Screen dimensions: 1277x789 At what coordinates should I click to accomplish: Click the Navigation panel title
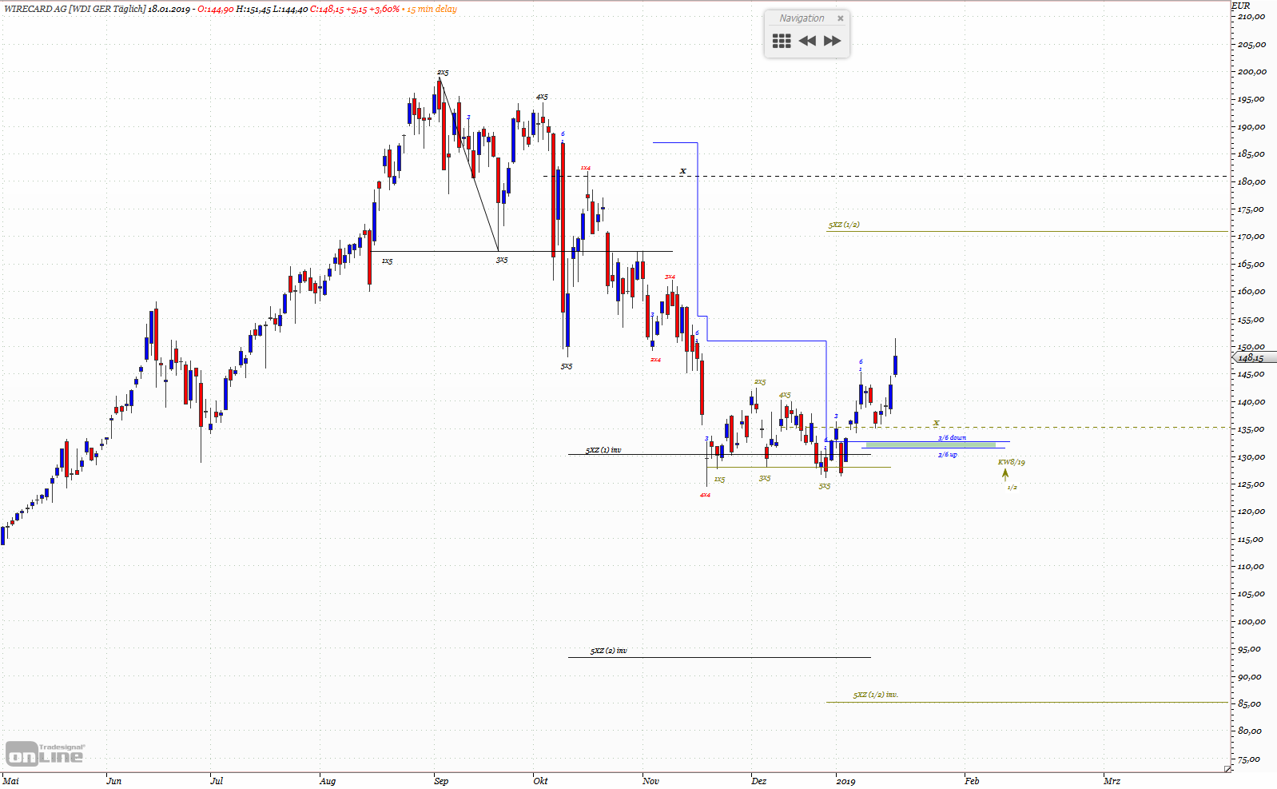pos(802,18)
